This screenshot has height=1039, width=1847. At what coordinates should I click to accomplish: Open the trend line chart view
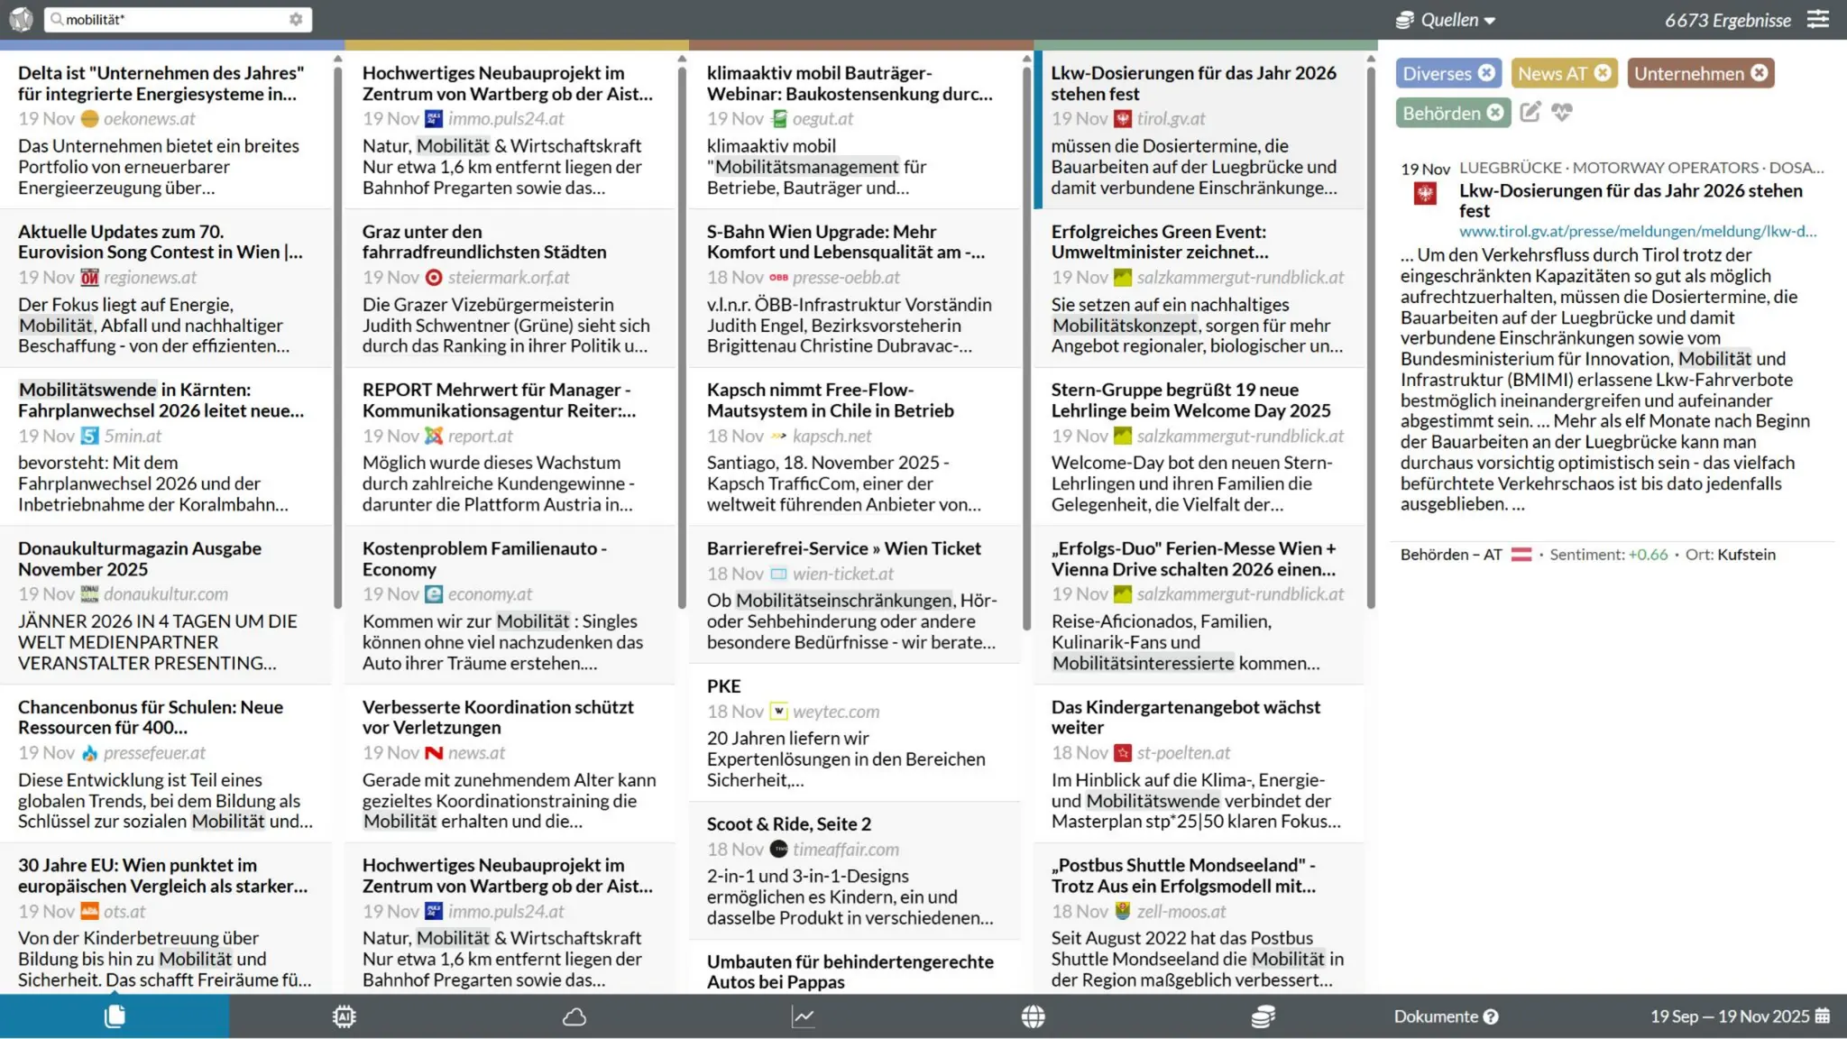(804, 1016)
